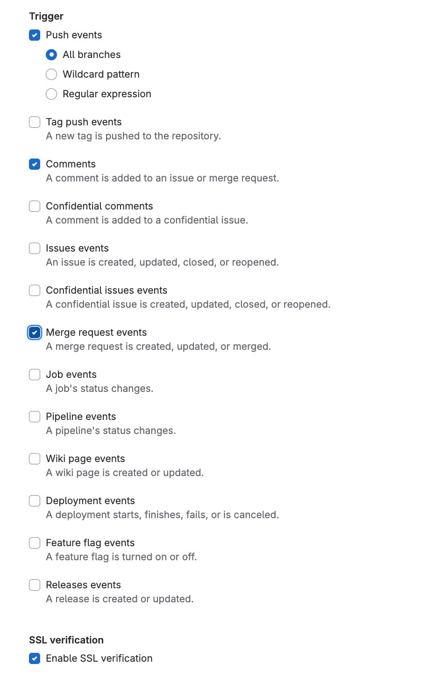The width and height of the screenshot is (427, 679).
Task: Enable Tag push events trigger
Action: tap(35, 122)
